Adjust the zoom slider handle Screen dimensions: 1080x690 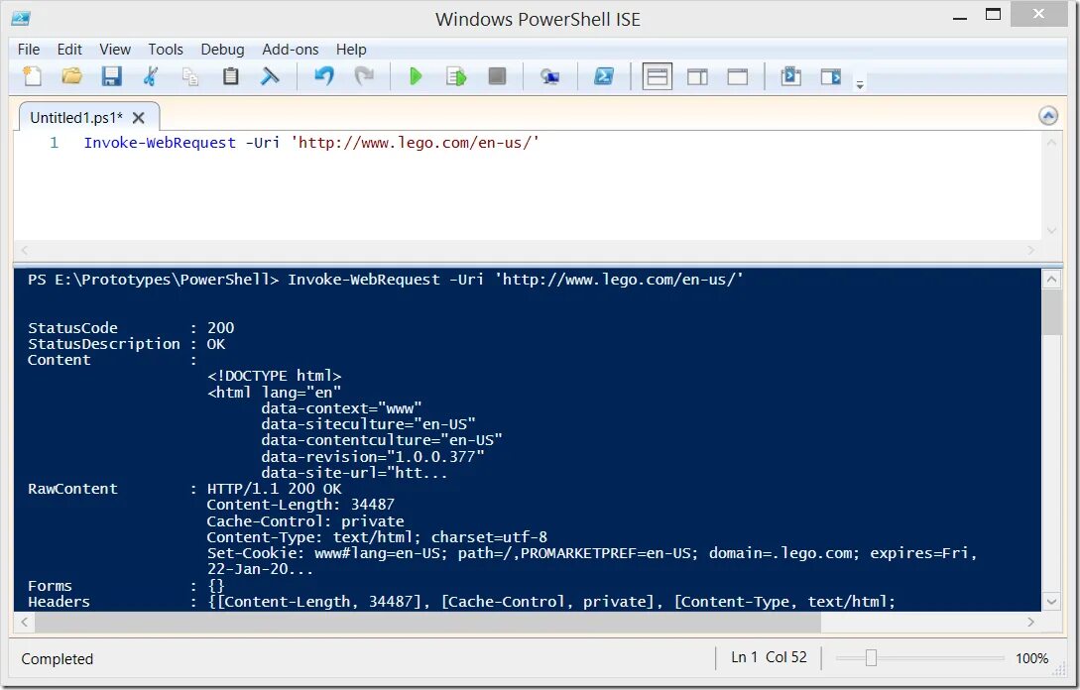click(x=871, y=658)
